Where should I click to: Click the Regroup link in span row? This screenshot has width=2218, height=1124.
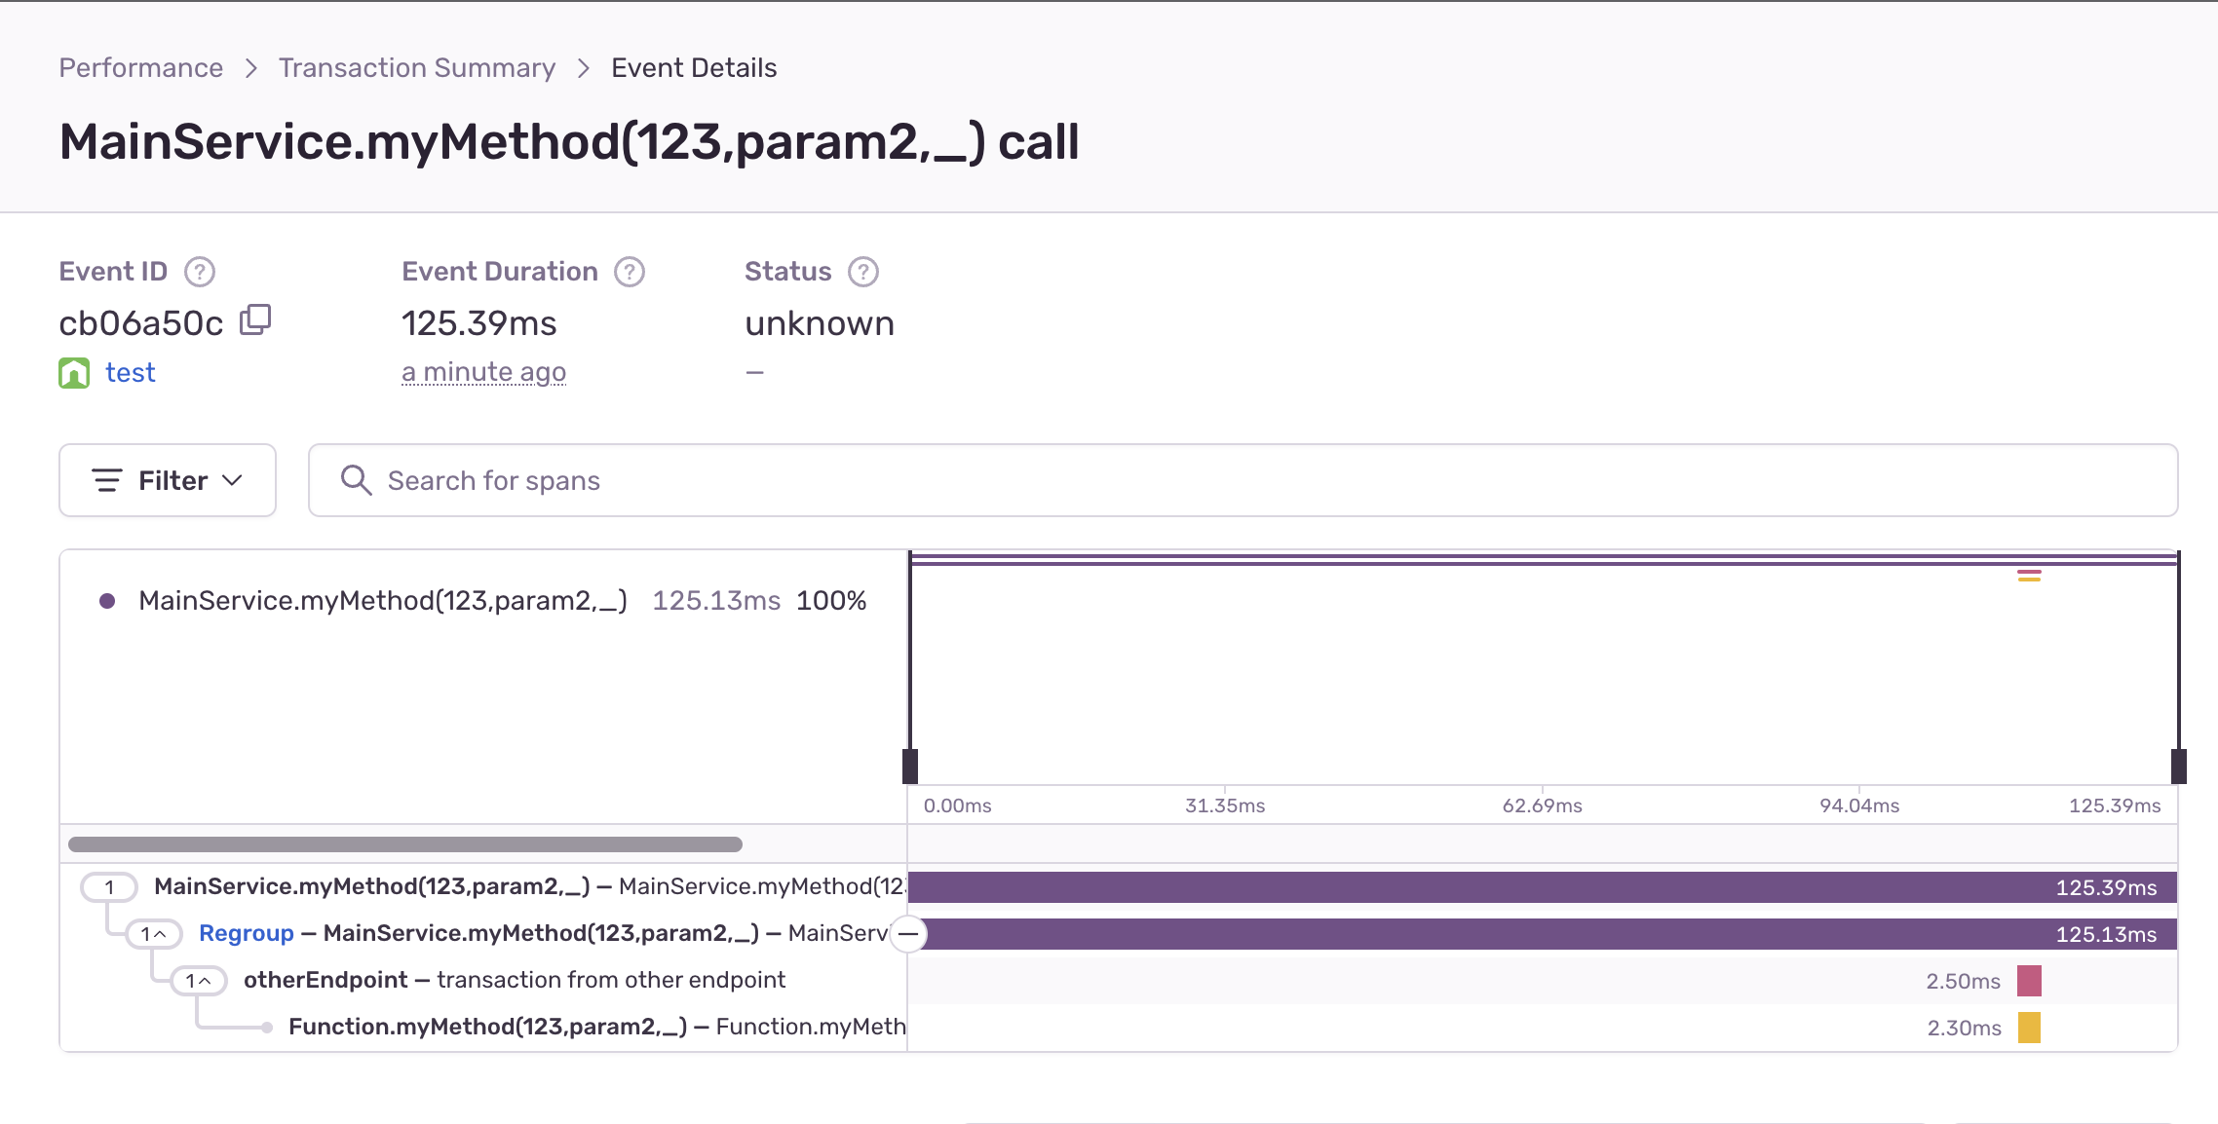[x=246, y=933]
